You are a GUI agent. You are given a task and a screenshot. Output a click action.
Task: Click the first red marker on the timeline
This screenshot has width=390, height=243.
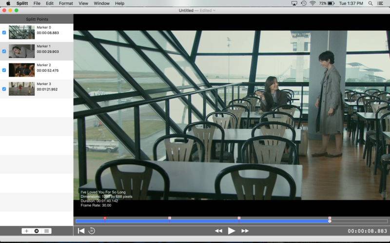tap(105, 218)
